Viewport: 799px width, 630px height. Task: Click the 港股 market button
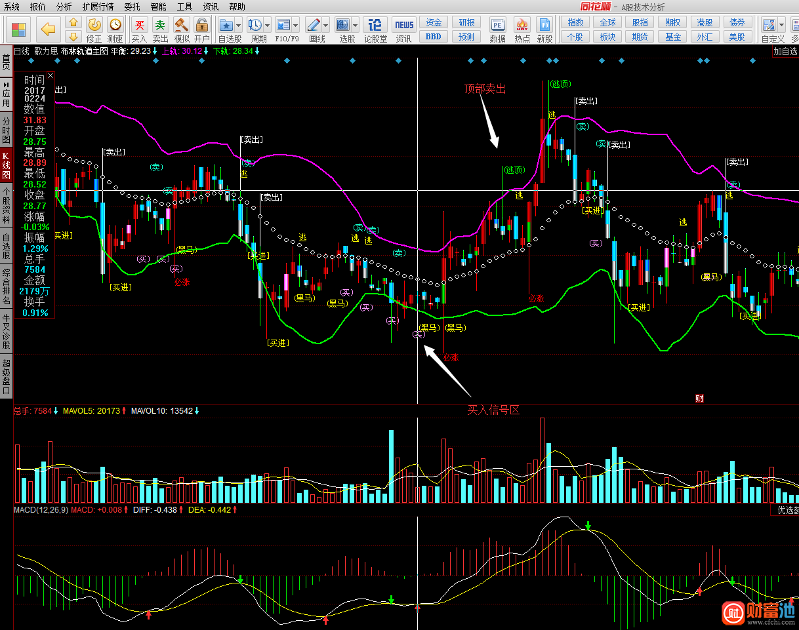(705, 22)
